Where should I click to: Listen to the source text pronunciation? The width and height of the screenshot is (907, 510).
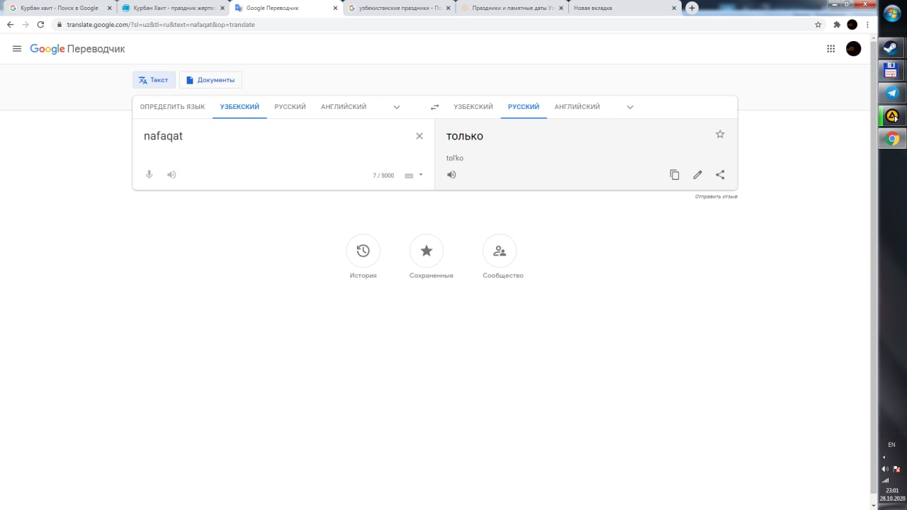(171, 174)
